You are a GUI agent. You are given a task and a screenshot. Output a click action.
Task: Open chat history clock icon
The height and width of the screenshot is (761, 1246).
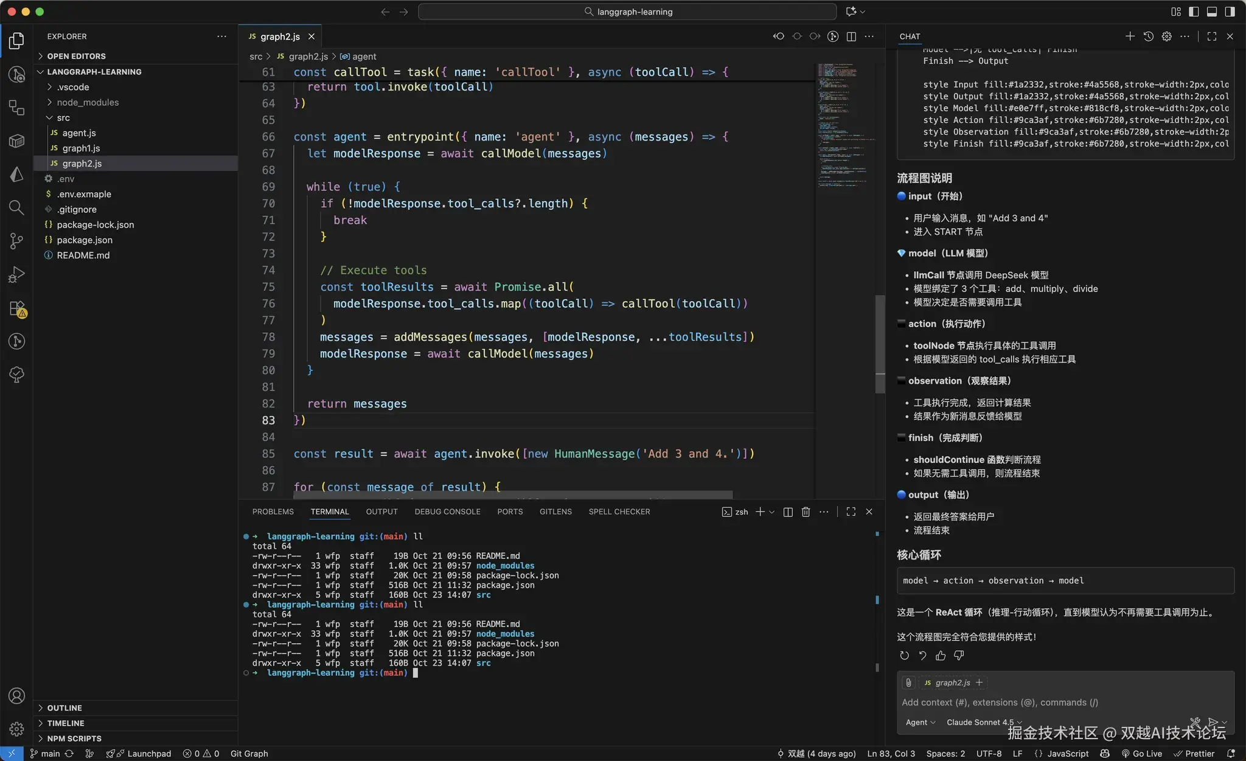pos(1148,36)
